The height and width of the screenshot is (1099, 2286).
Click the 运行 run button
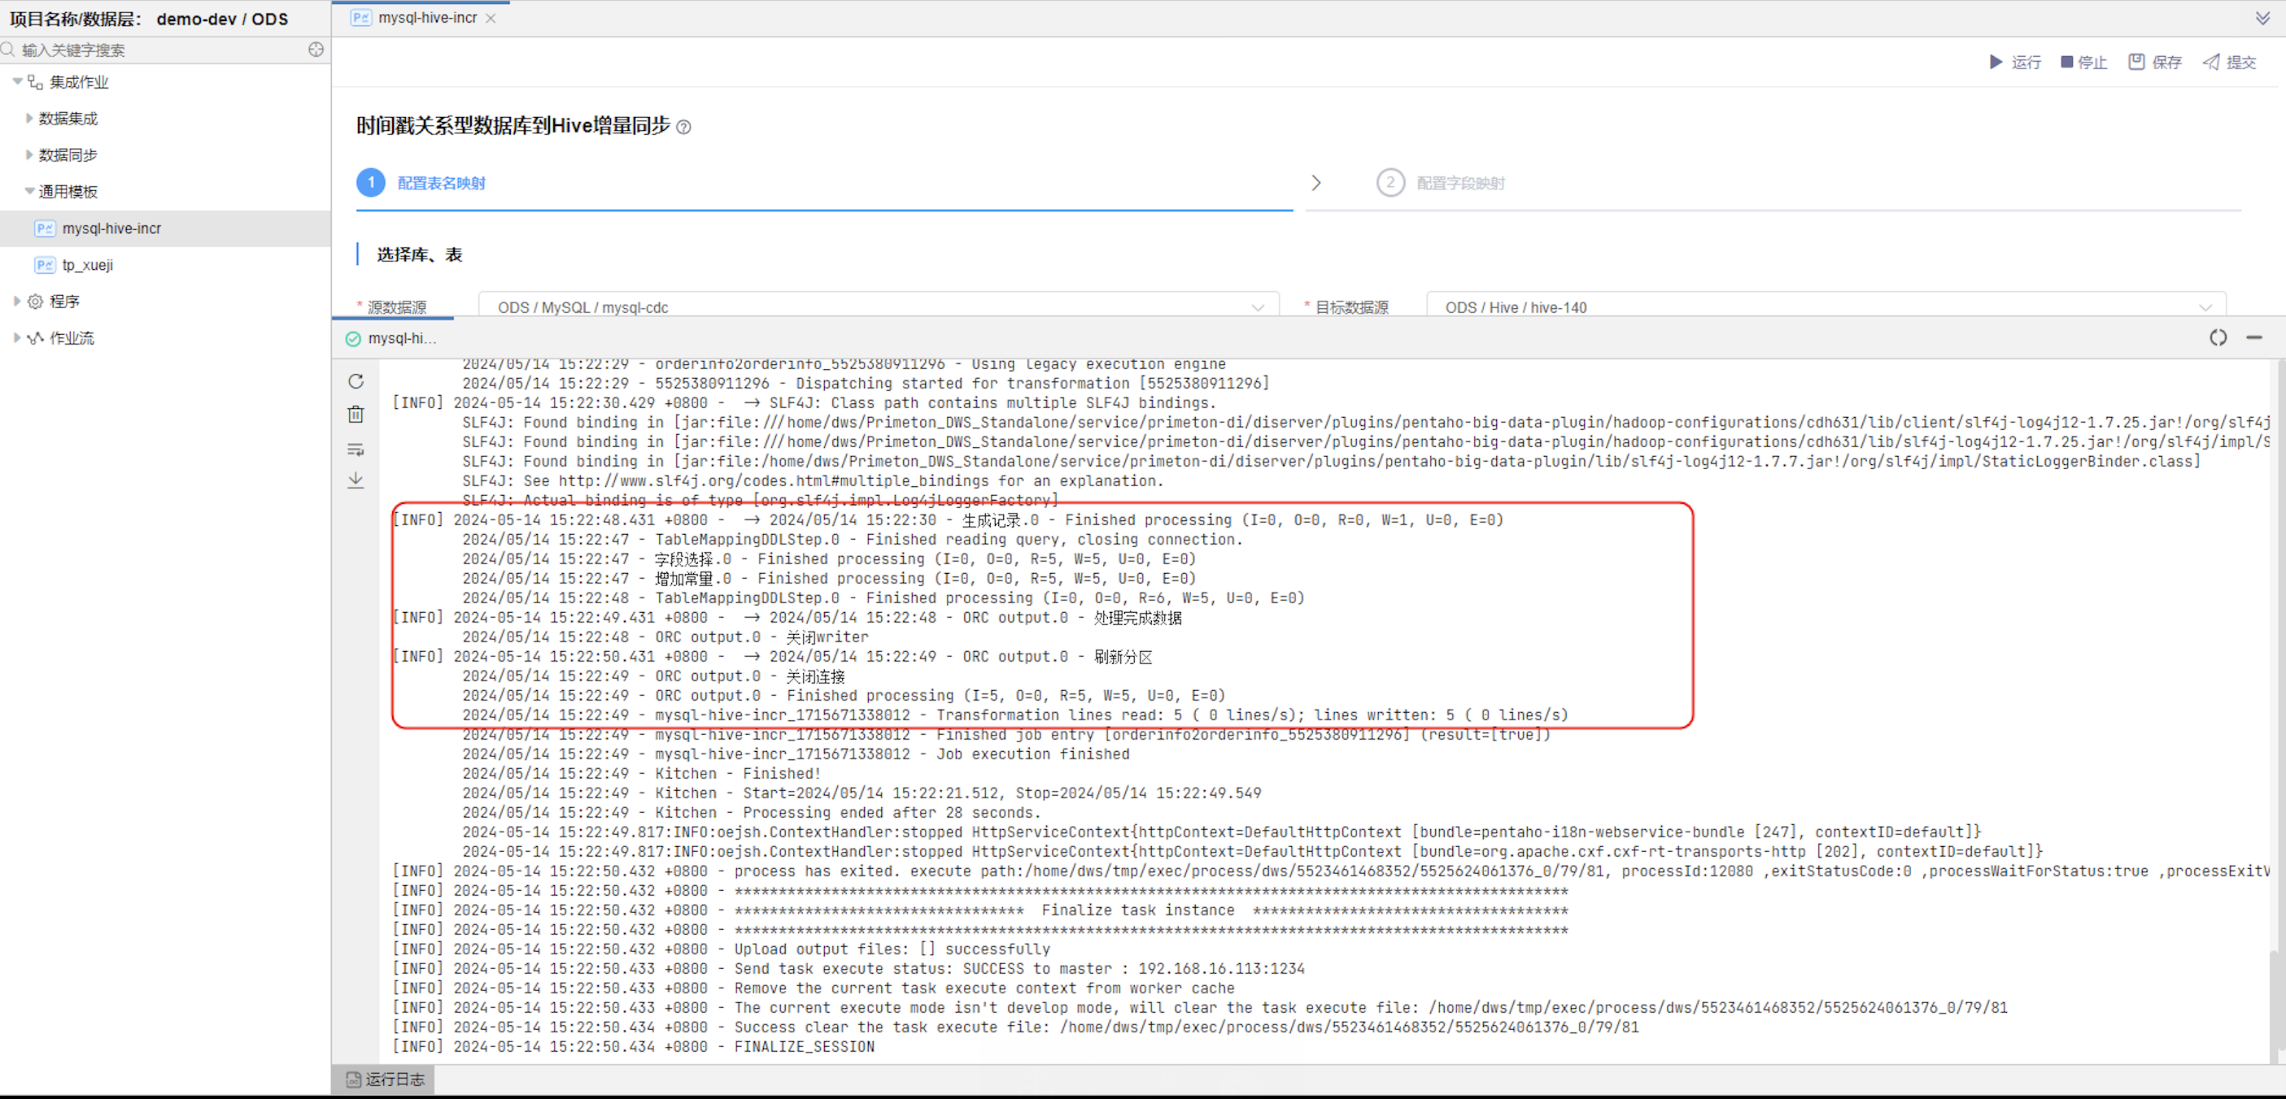[2015, 62]
